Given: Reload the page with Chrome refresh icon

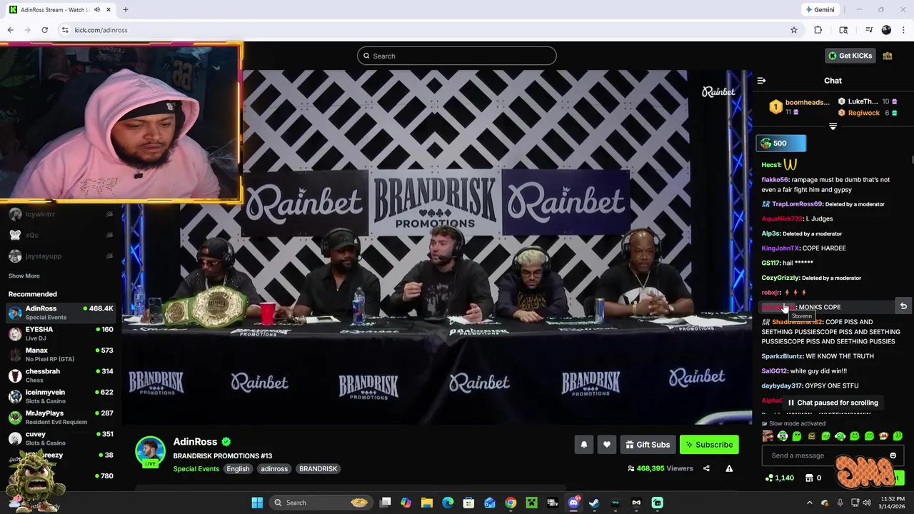Looking at the screenshot, I should 44,30.
